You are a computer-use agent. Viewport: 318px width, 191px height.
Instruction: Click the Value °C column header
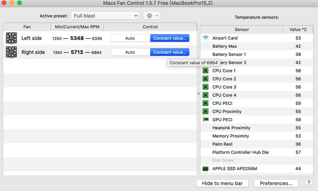298,30
